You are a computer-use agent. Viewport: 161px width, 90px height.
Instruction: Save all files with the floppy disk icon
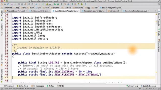5,4
